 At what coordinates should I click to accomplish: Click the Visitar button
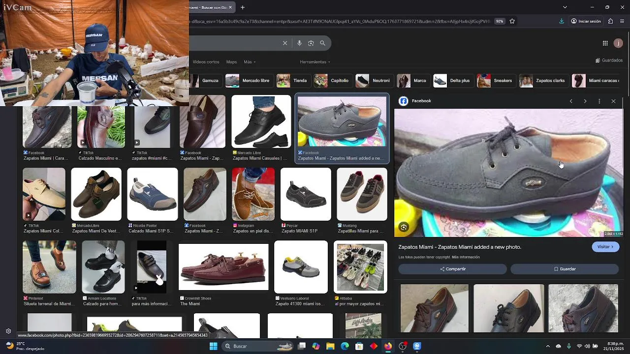[x=605, y=247]
